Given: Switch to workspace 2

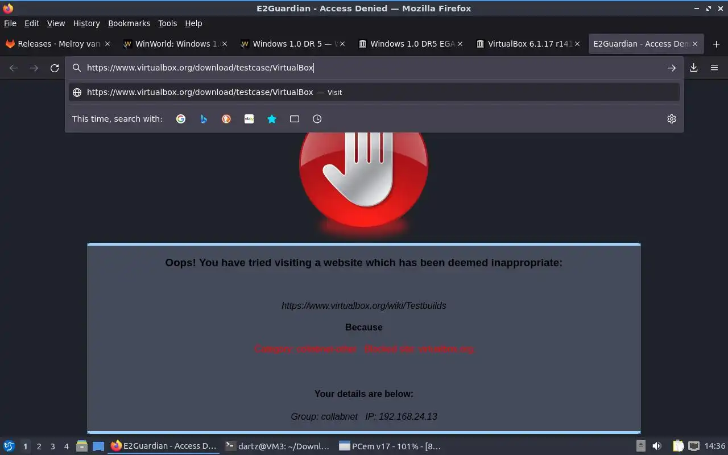Looking at the screenshot, I should [39, 446].
